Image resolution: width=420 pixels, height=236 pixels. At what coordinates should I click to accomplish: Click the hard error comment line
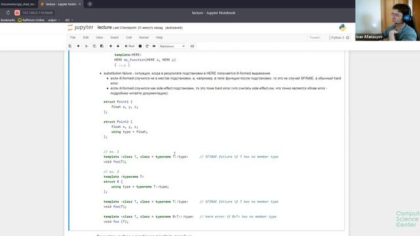(238, 216)
